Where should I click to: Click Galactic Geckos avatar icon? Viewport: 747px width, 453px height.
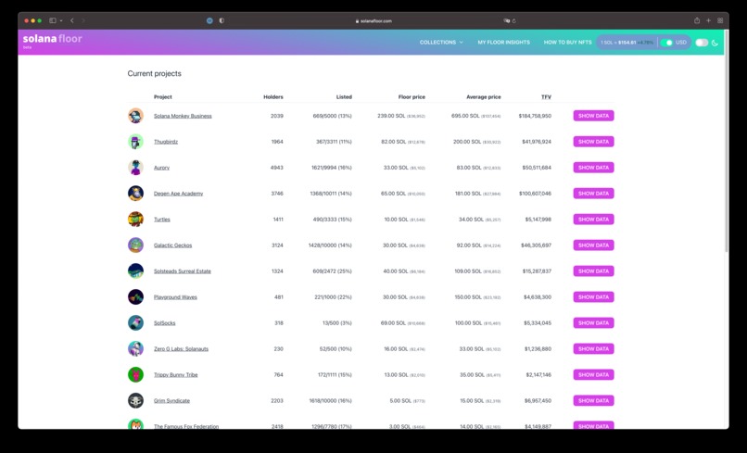(x=135, y=245)
